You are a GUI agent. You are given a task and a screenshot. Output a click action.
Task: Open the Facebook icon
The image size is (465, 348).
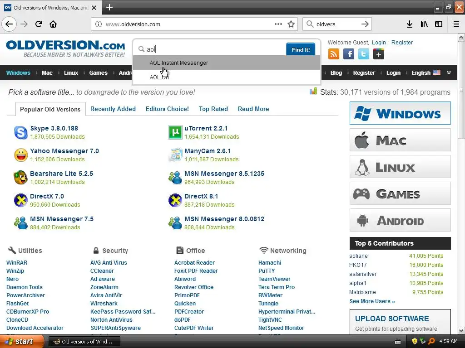(x=349, y=54)
